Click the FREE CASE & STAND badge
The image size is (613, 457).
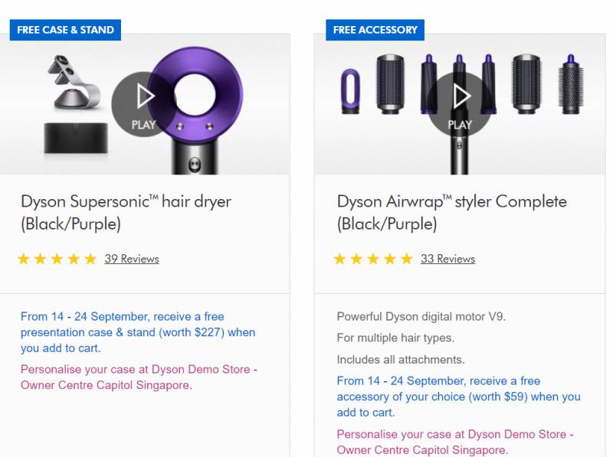[65, 30]
